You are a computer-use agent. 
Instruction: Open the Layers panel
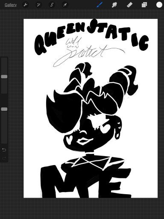point(144,5)
